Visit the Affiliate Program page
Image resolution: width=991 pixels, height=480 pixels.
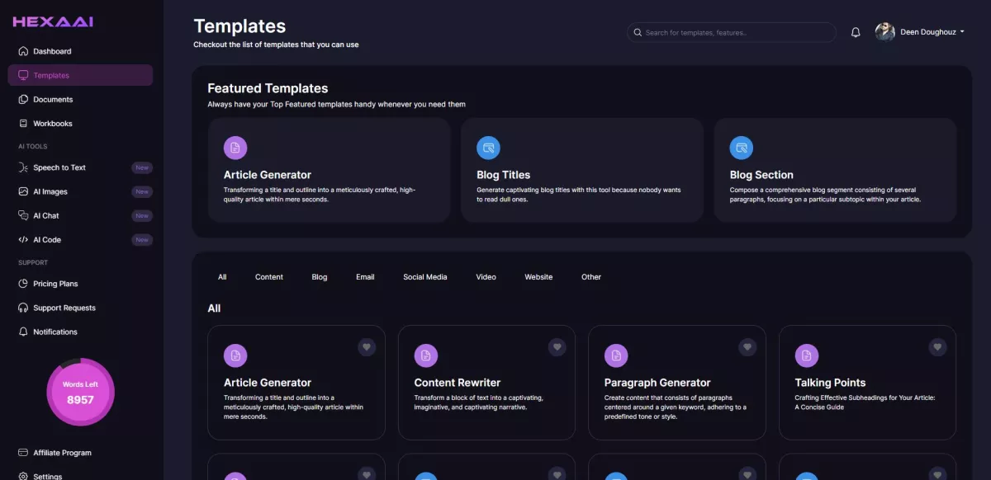pos(62,452)
